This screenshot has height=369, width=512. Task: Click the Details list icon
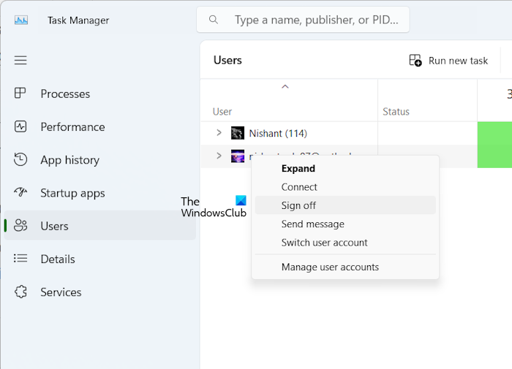(x=20, y=259)
